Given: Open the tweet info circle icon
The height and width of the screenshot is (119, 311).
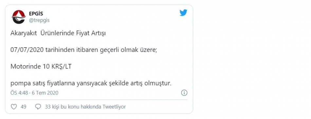Looking at the screenshot, I should click(x=184, y=93).
